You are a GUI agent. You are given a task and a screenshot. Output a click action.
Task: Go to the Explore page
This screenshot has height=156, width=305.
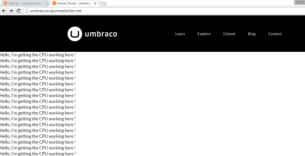point(204,34)
